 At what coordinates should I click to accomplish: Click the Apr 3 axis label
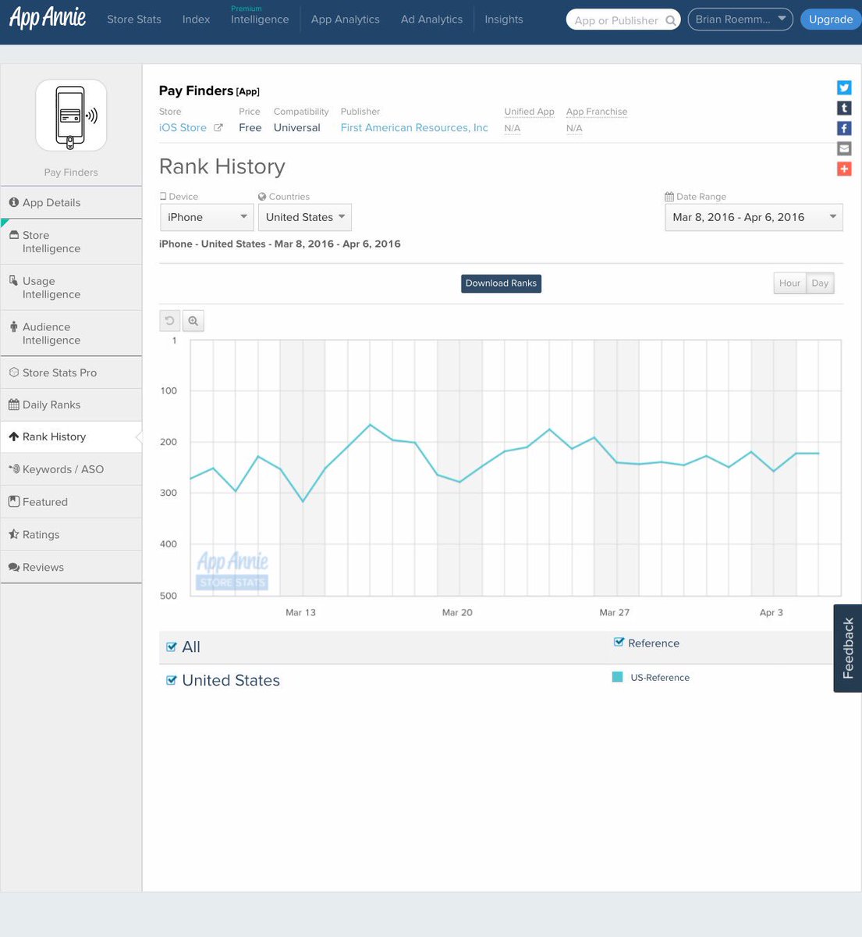click(x=772, y=612)
